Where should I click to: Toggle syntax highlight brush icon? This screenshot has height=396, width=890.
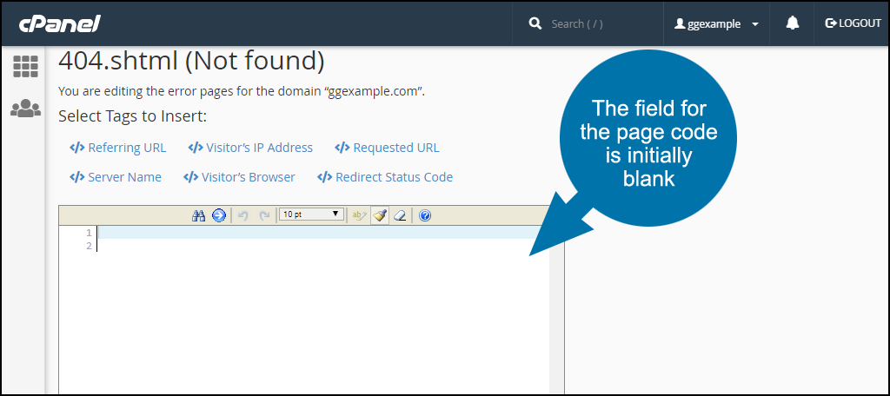380,215
